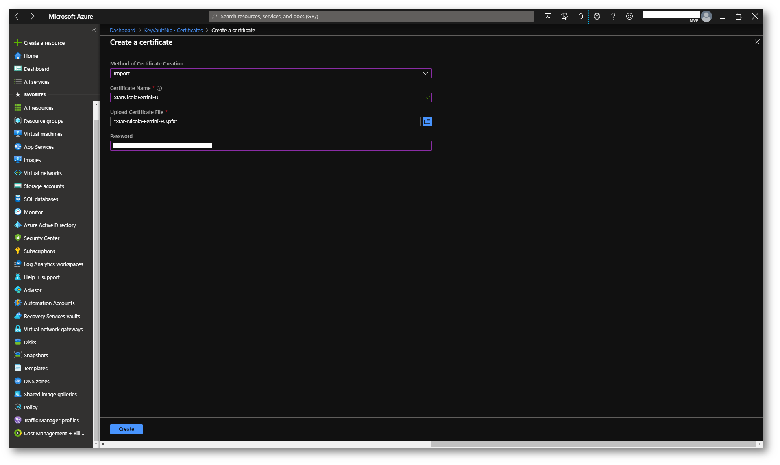The width and height of the screenshot is (780, 465).
Task: Click the Virtual network gateways icon
Action: (18, 329)
